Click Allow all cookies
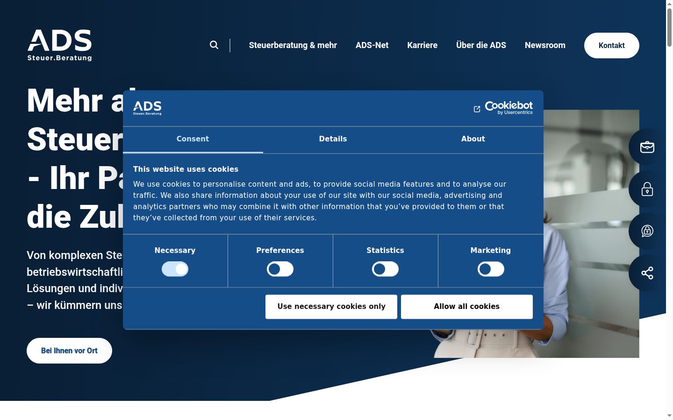 pos(467,307)
